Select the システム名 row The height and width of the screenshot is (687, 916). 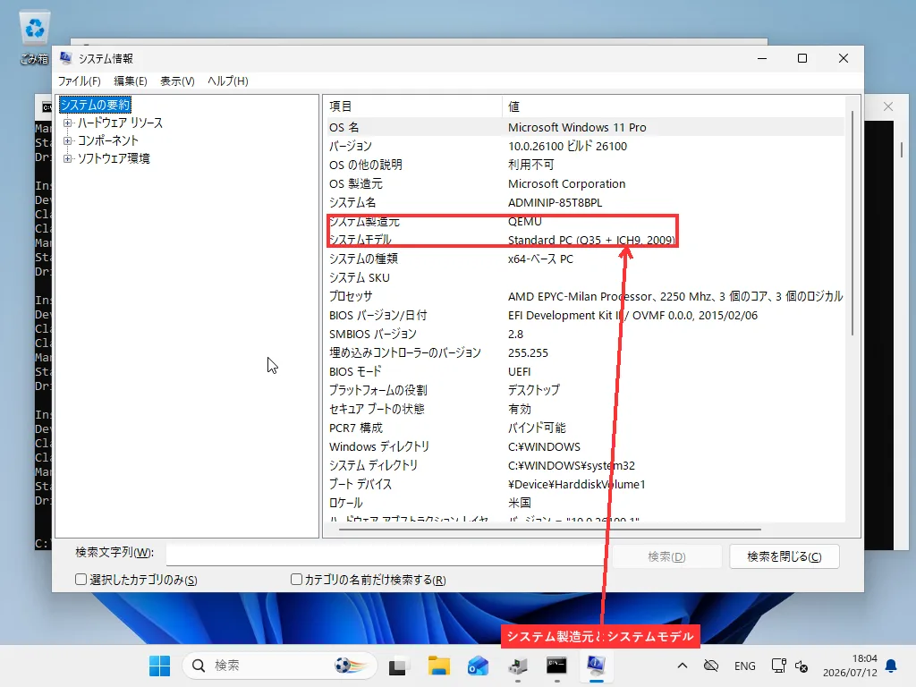[584, 202]
